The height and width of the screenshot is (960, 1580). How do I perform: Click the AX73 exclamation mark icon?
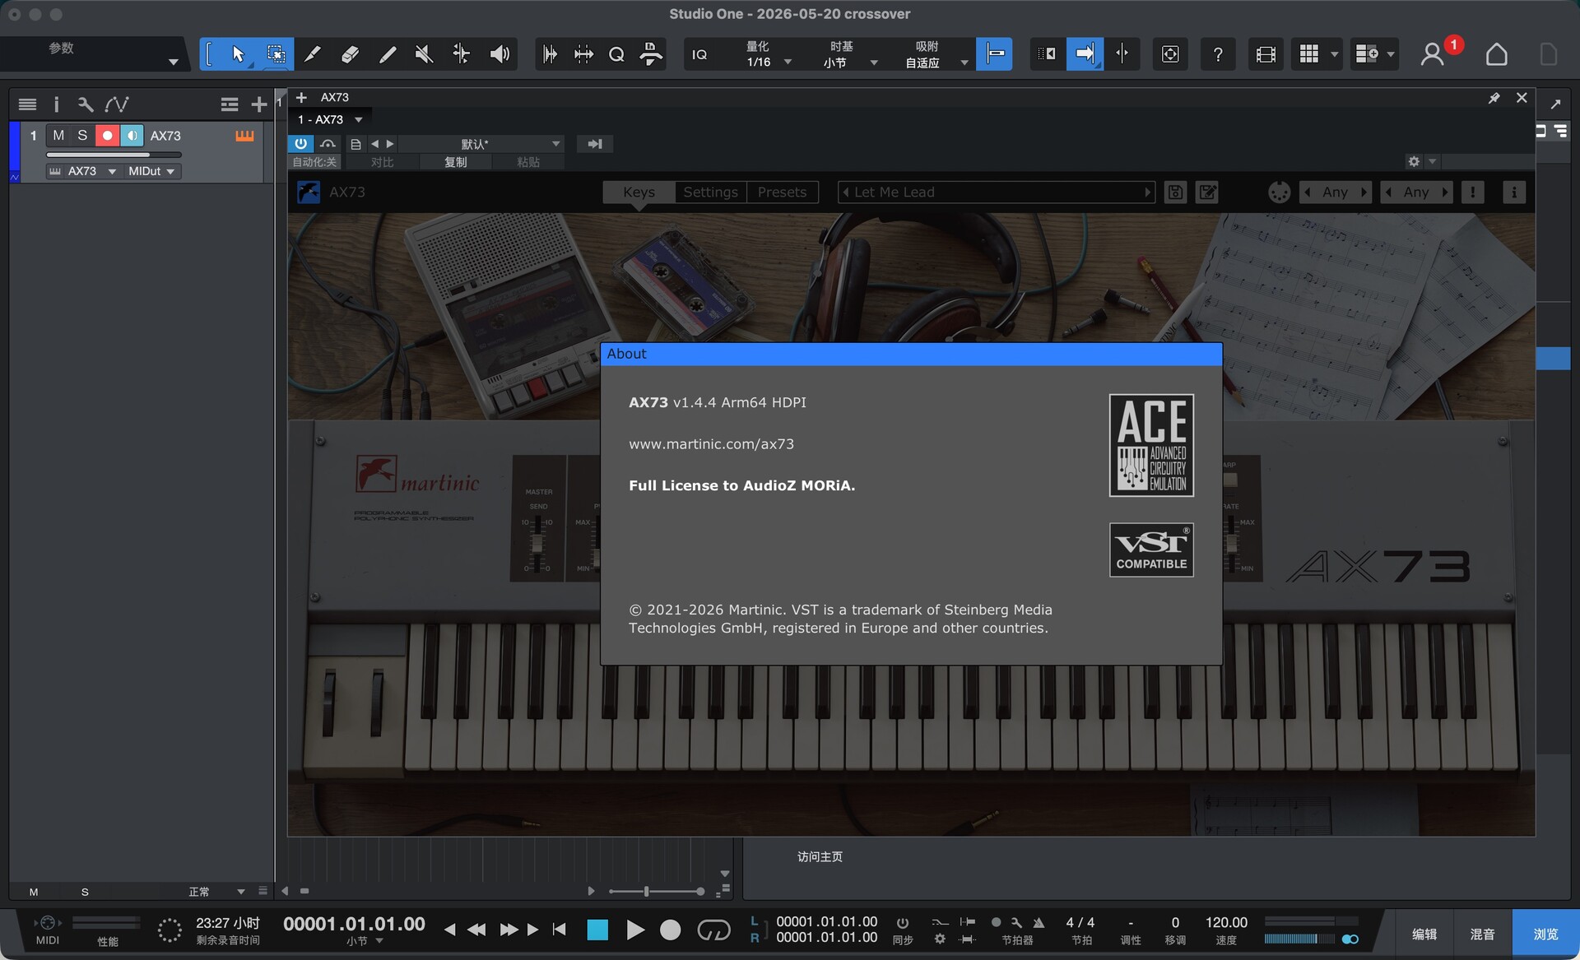(x=1473, y=192)
